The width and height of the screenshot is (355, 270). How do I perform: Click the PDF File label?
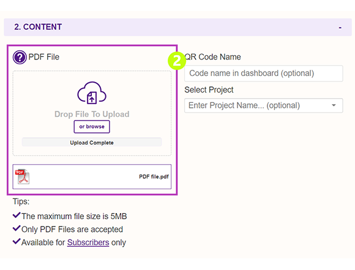pyautogui.click(x=43, y=57)
